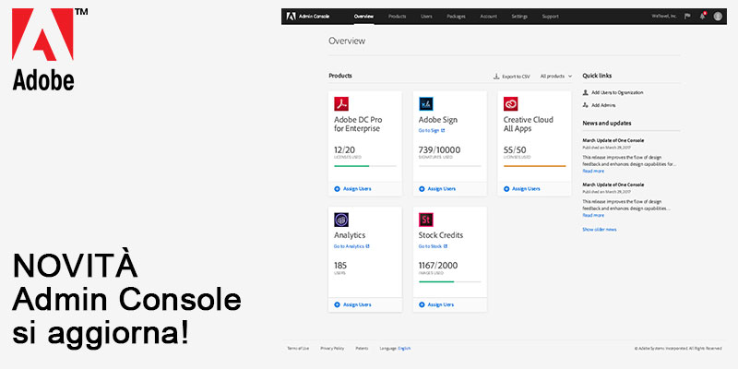Viewport: 738px width, 369px height.
Task: Click Assign Users for Analytics
Action: click(x=352, y=304)
